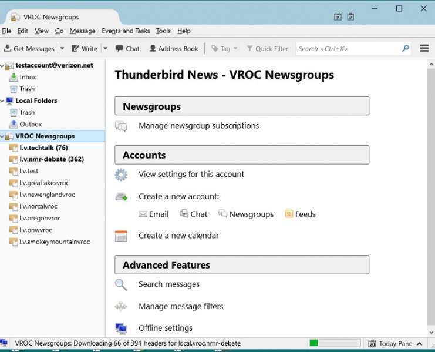435x352 pixels.
Task: Select the Outbox folder
Action: [31, 124]
